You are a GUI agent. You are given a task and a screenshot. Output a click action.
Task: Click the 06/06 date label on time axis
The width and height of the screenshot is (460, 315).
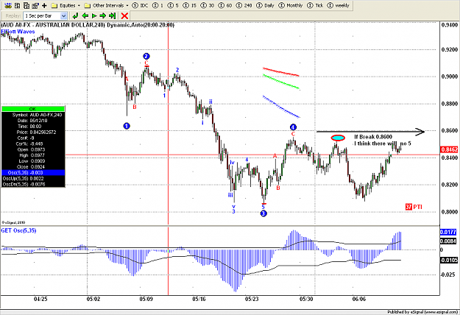pyautogui.click(x=358, y=299)
